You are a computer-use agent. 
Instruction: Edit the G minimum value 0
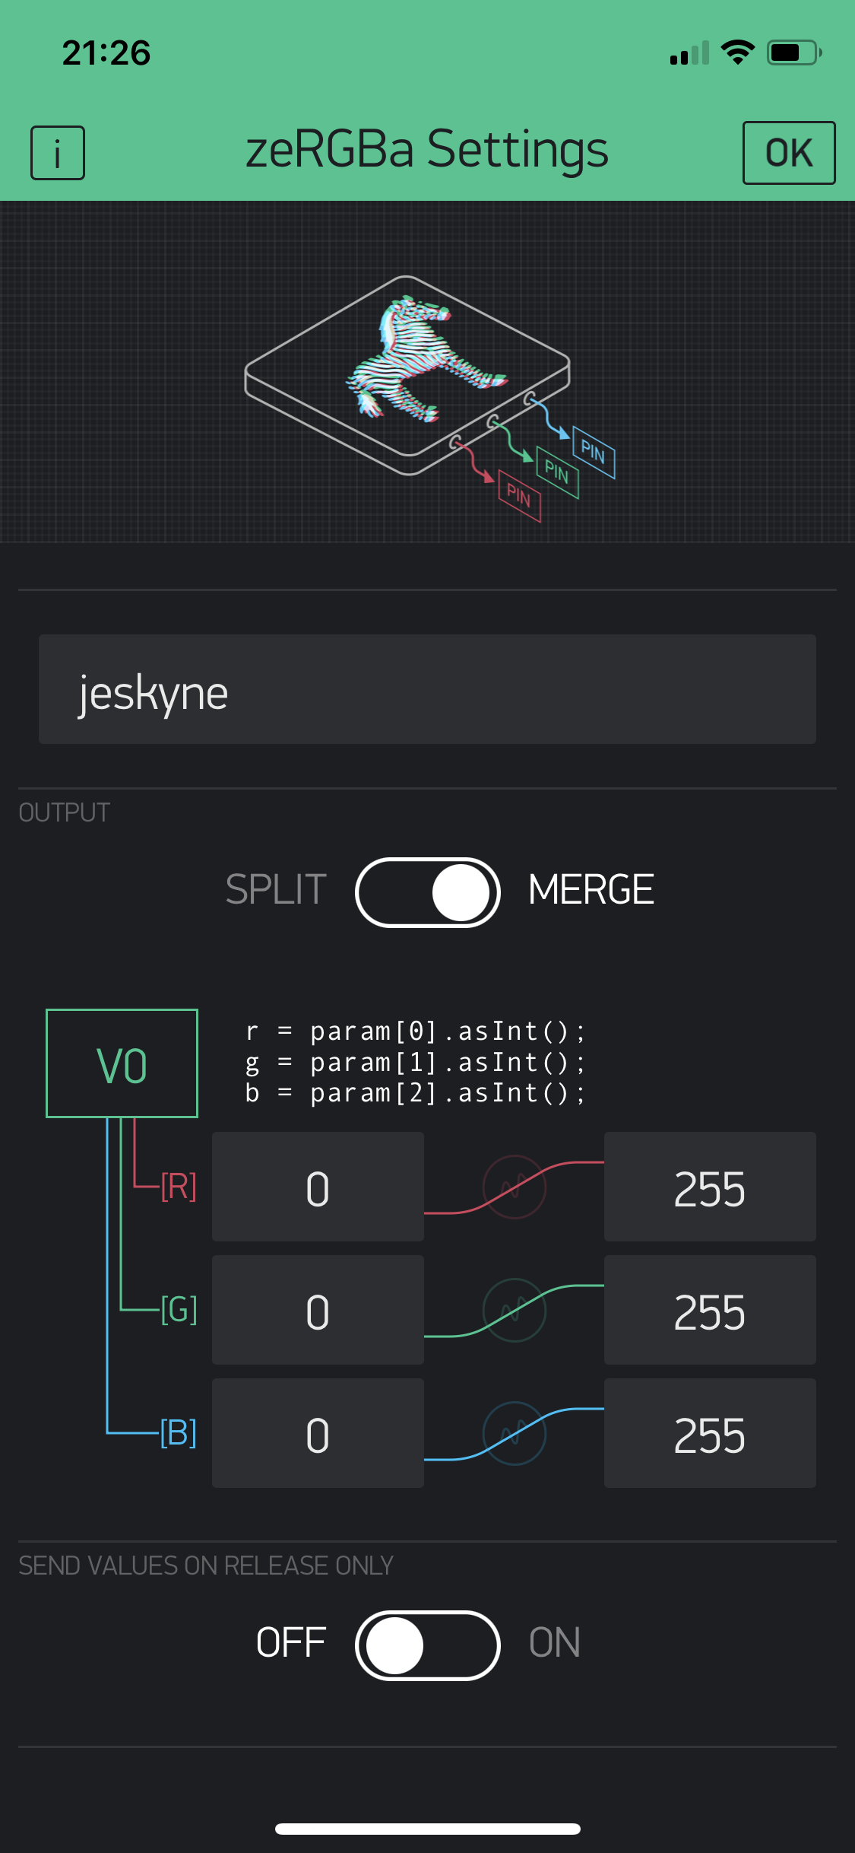pos(318,1310)
